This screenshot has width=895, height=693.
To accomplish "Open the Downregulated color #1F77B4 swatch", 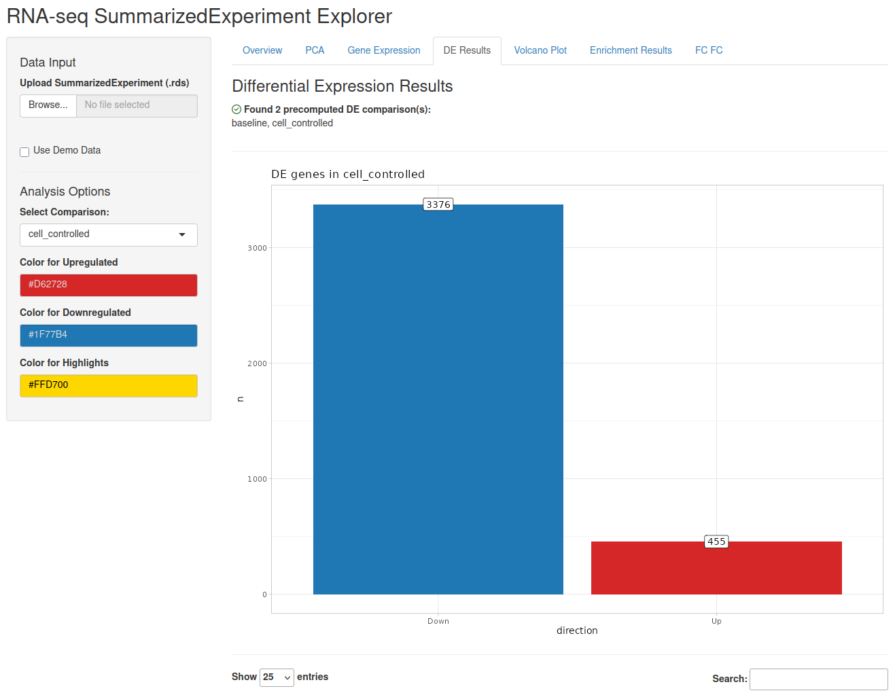I will [109, 336].
